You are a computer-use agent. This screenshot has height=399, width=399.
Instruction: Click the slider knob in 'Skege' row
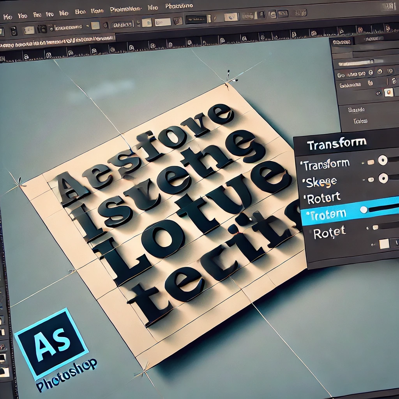click(383, 178)
